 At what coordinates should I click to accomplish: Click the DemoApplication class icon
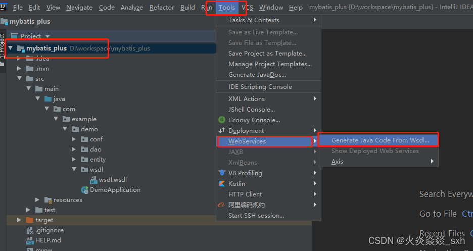coord(84,190)
